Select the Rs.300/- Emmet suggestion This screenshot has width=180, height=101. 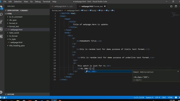108,71
